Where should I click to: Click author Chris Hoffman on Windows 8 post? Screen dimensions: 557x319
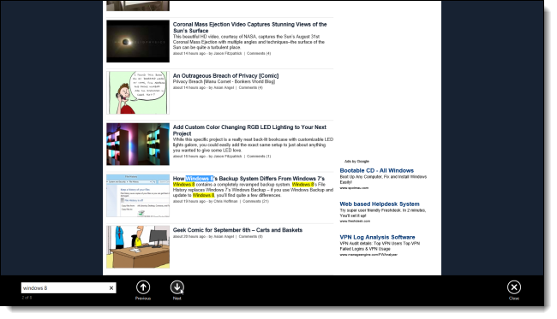[x=225, y=201]
